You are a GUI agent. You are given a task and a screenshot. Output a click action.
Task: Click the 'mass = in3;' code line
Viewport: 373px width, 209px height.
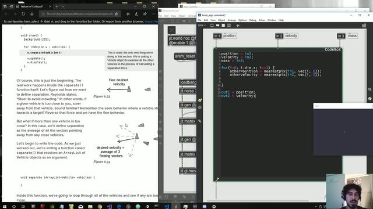(233, 60)
